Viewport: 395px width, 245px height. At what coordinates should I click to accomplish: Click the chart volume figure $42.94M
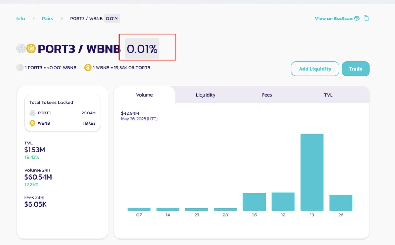coord(130,113)
